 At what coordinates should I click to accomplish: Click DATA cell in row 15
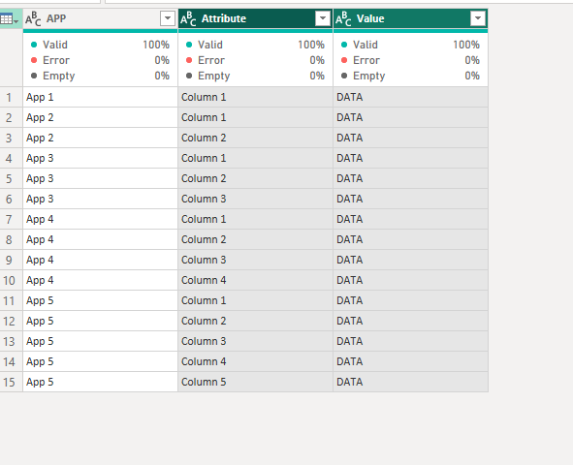410,382
